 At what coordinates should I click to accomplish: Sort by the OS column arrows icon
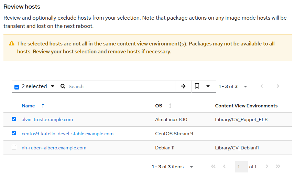pos(170,106)
